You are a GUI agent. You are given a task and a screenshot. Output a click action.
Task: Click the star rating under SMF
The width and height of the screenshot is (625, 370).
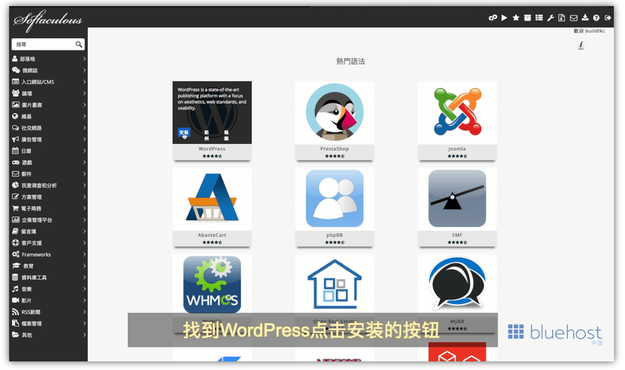457,242
